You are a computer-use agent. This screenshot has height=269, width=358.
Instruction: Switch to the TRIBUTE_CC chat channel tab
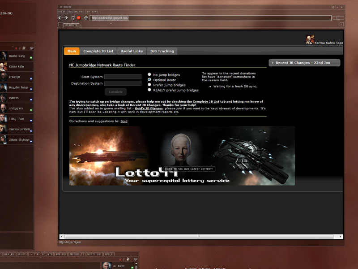77,254
